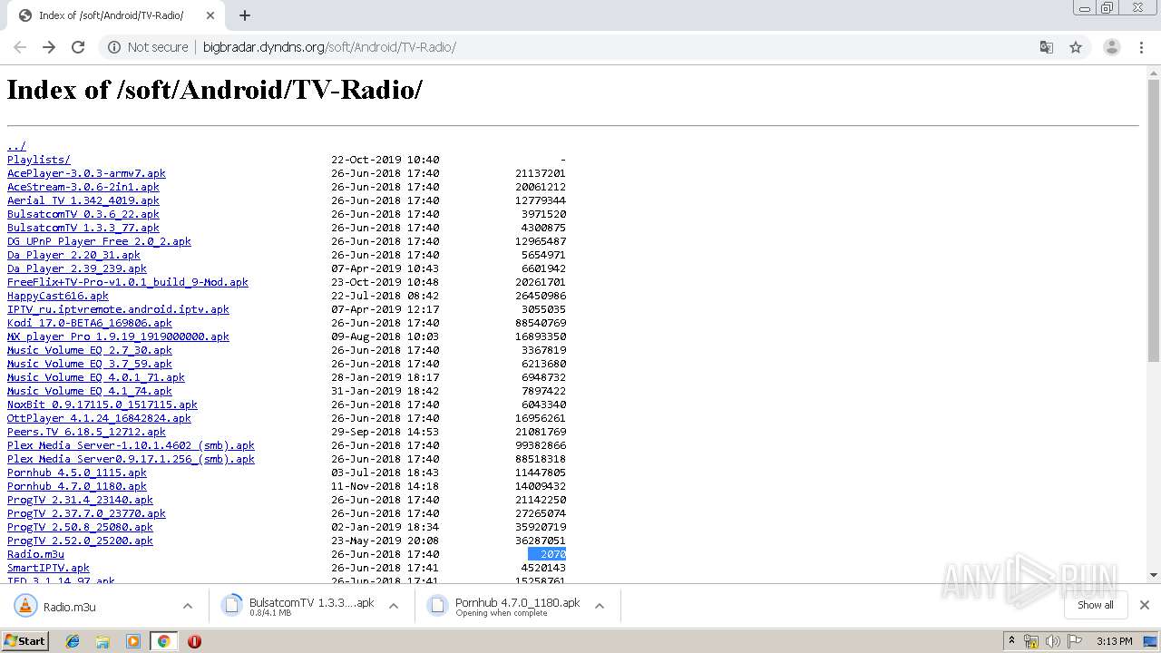Download Plex_Media_Server-1.10.1.4602_(smb).apk

tap(131, 445)
